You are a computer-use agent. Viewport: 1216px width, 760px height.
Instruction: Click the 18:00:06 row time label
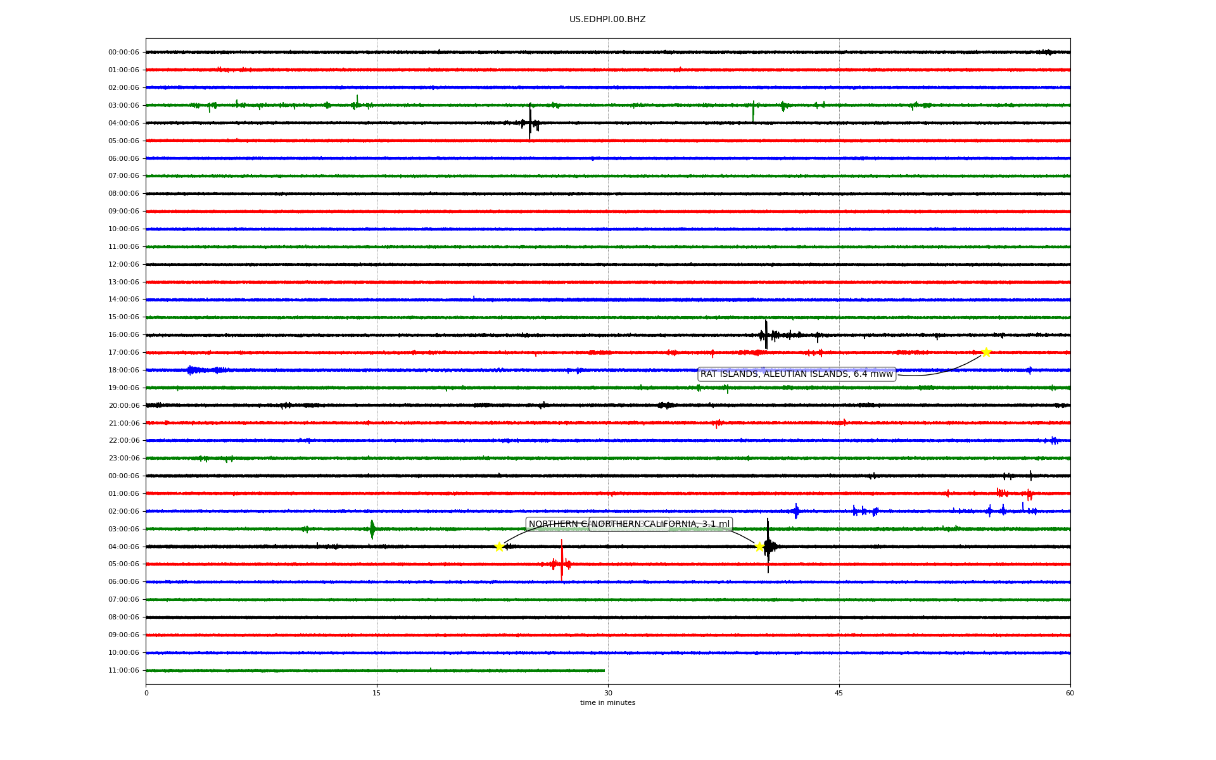[x=123, y=370]
